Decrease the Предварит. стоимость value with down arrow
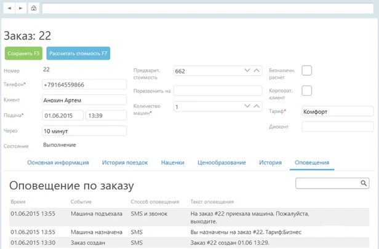Viewport: 379px width, 249px height. [247, 71]
